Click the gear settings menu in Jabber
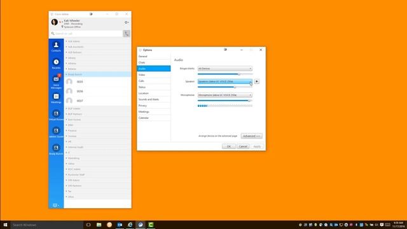Screen dimensions: 407x229 127,22
